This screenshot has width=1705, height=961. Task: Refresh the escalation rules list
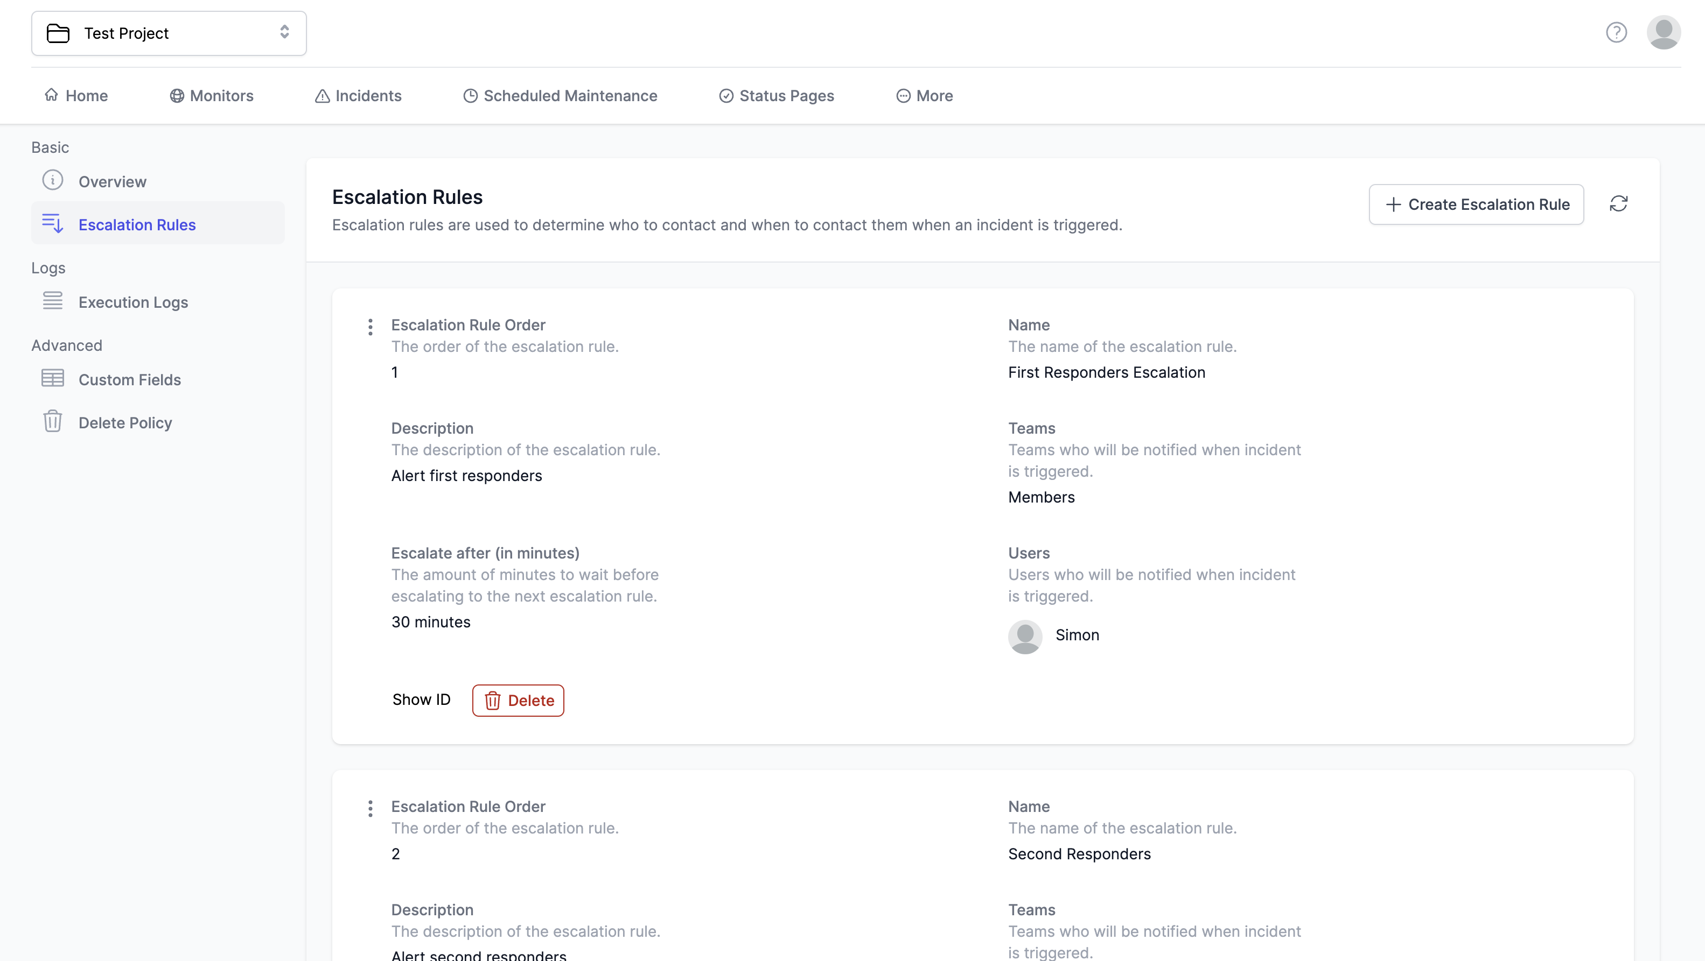(x=1618, y=204)
